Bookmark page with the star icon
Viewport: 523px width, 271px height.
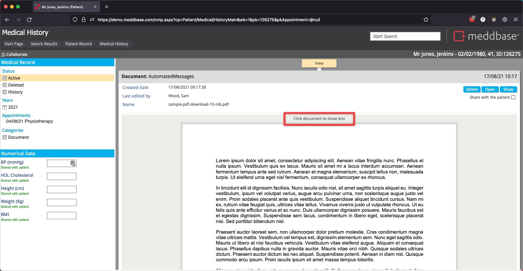tap(426, 20)
